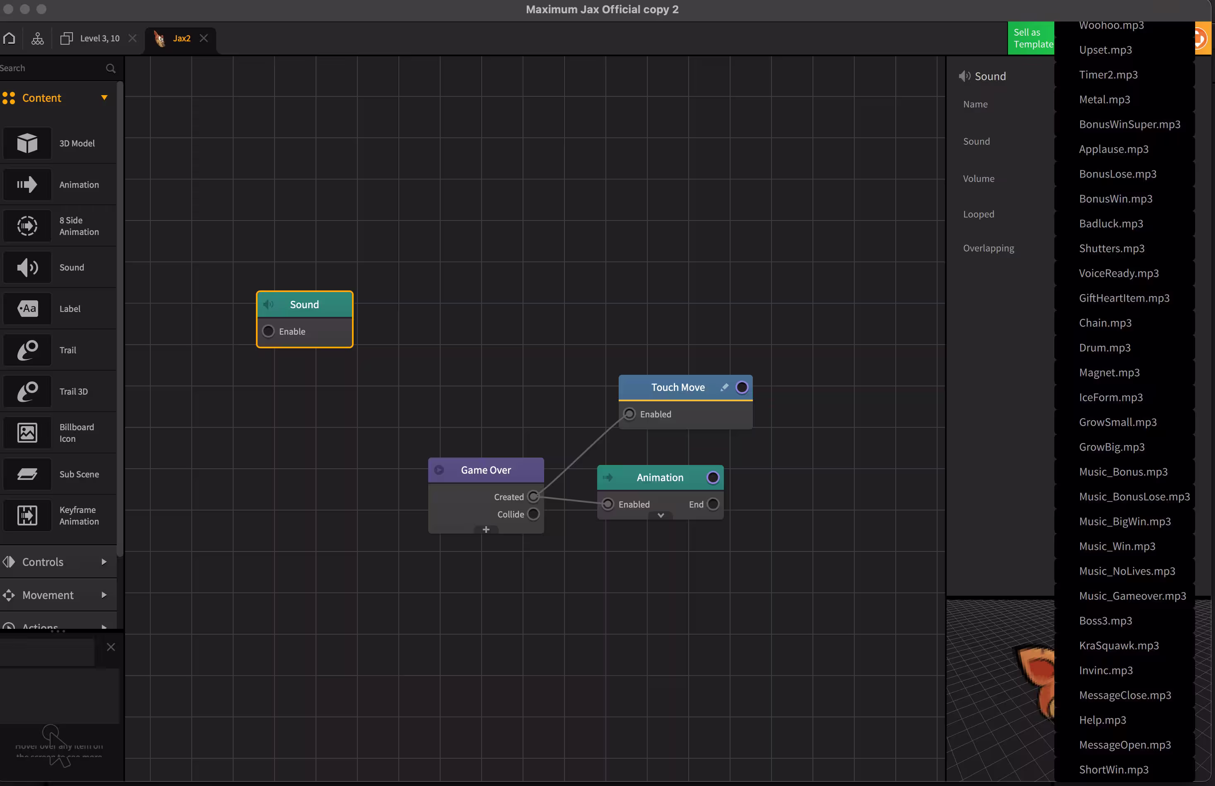
Task: Choose Music_Gameover.mp3 from sound list
Action: 1132,595
